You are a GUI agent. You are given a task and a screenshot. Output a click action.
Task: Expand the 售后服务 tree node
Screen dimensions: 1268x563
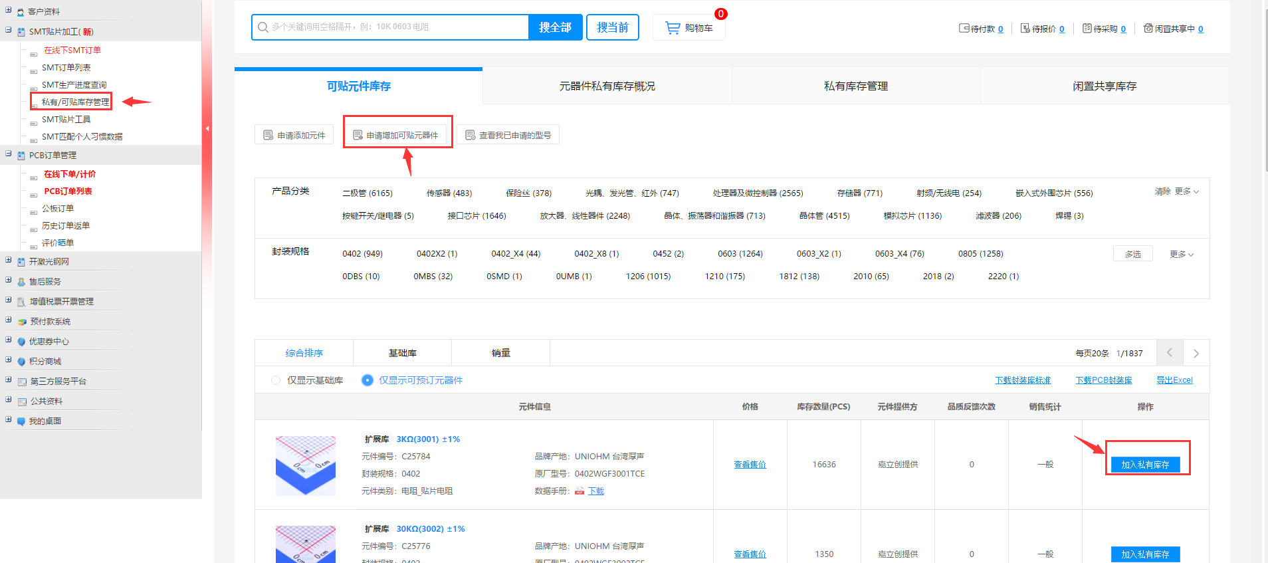(x=9, y=280)
